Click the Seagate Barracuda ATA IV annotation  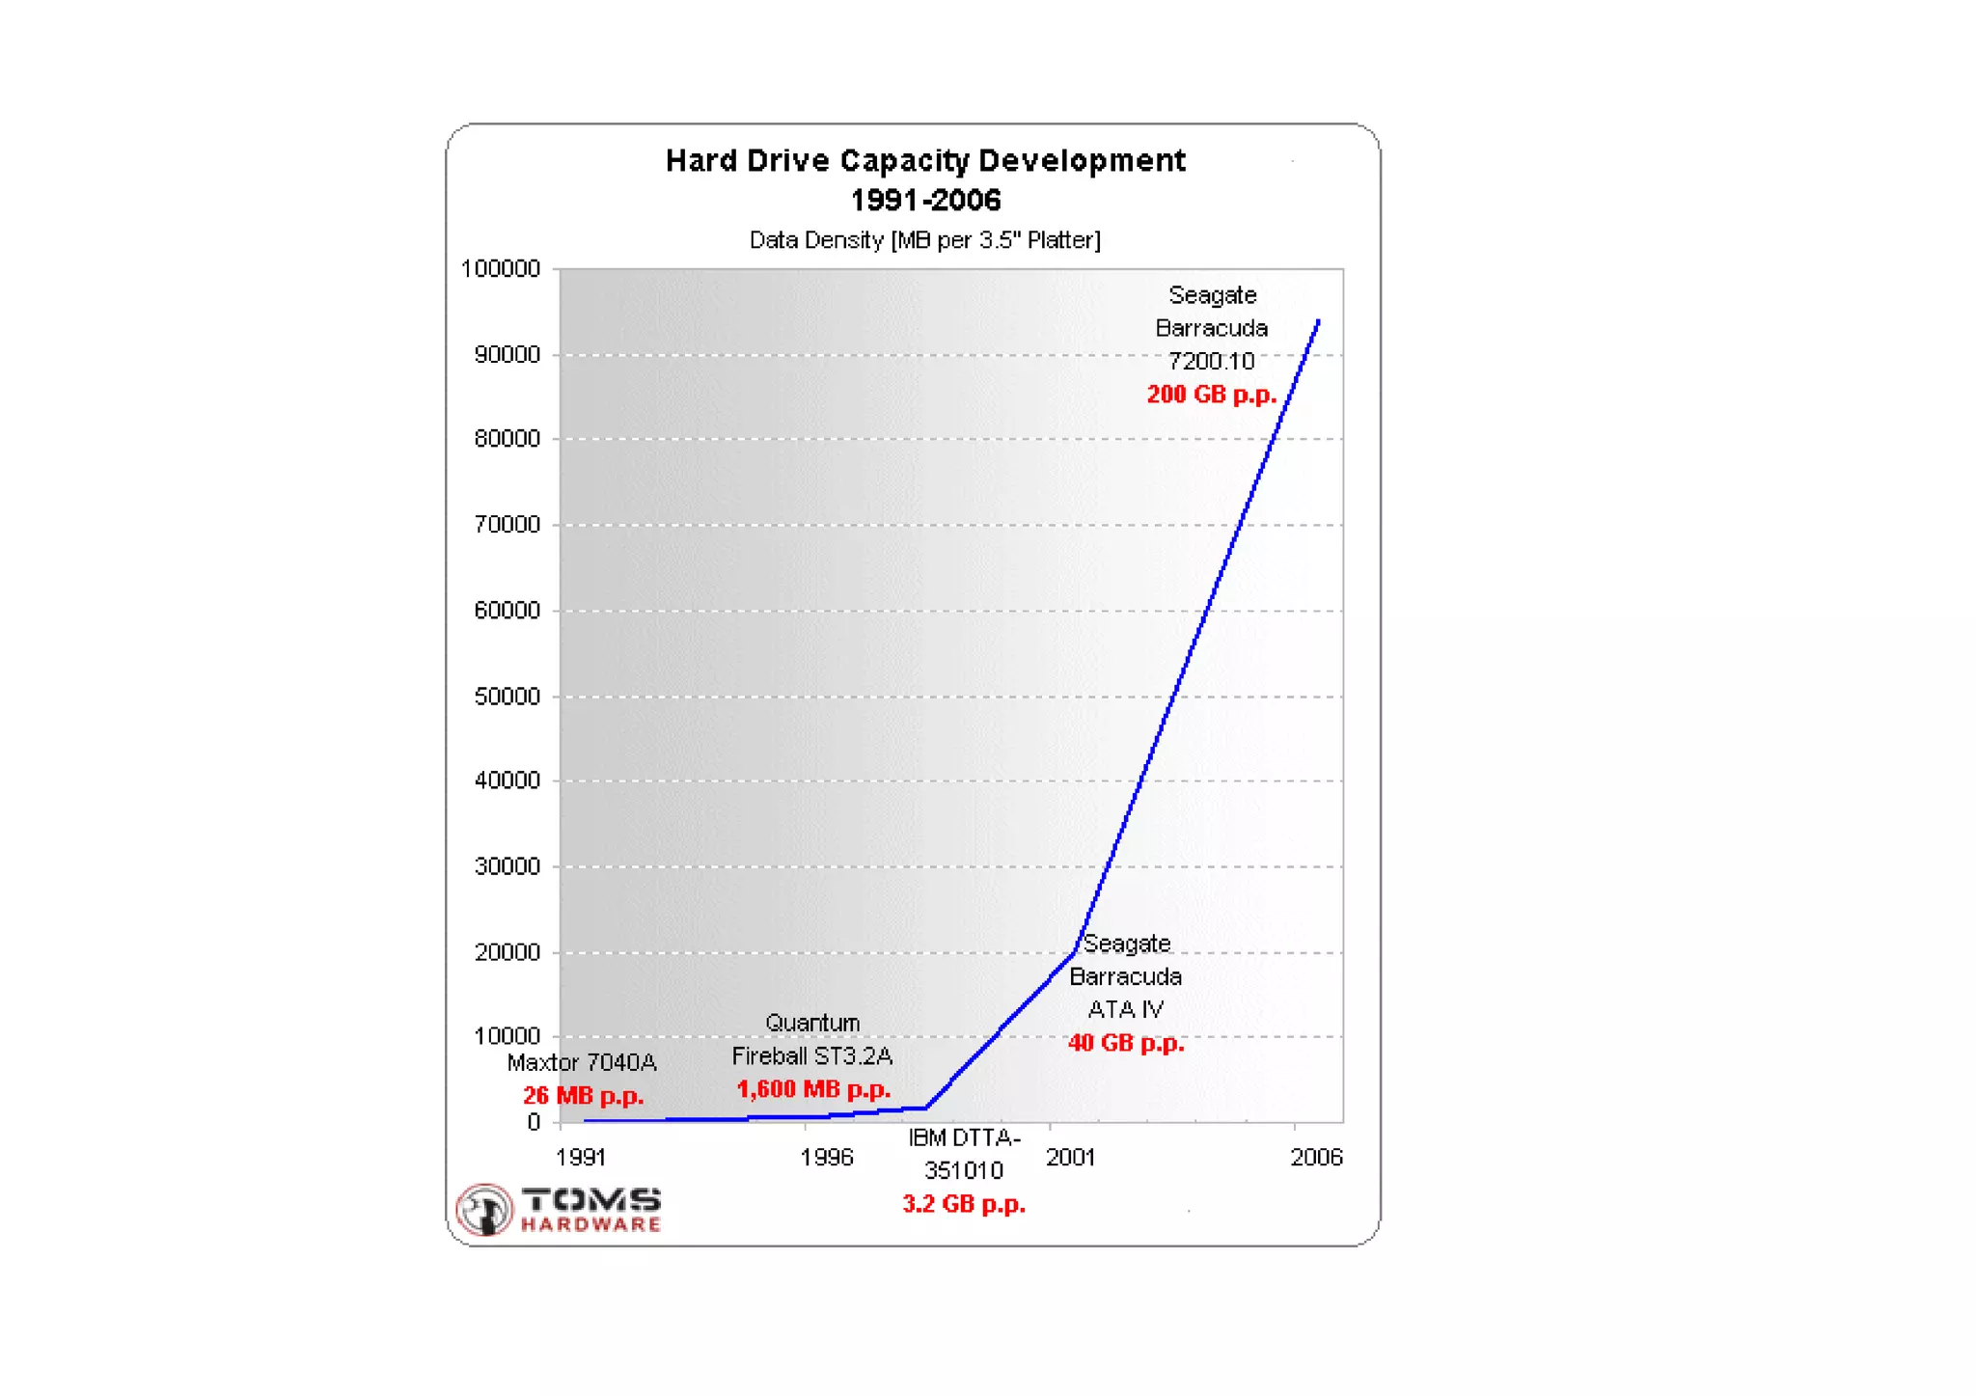pos(1125,976)
